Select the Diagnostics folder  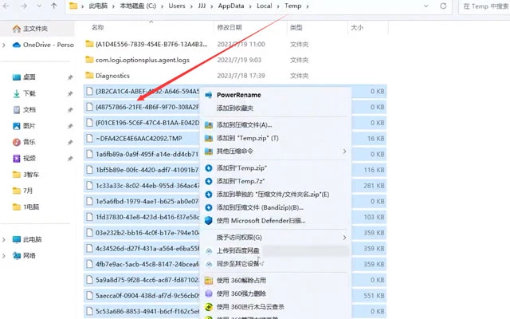point(112,76)
